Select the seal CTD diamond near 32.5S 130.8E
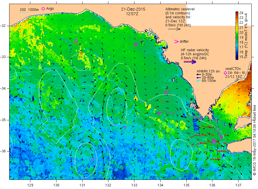The width and height of the screenshot is (258, 189). pyautogui.click(x=76, y=41)
